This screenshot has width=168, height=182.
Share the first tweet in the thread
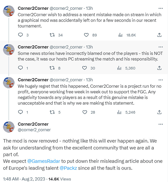coord(159,35)
